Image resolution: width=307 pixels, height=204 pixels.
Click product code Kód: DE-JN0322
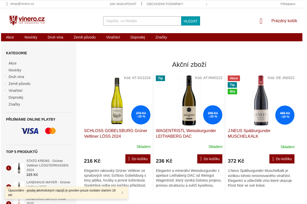click(281, 78)
